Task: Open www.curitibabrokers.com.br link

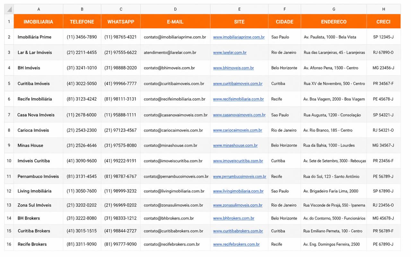Action: click(238, 231)
